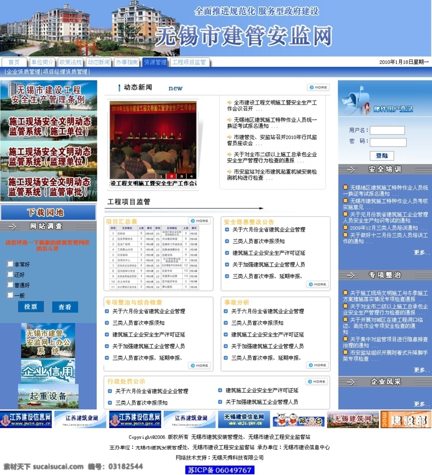The height and width of the screenshot is (475, 432).
Task: Click bullet icon beside 三类人员首次申报须知 in 安全隐患整改公告
Action: (x=227, y=241)
